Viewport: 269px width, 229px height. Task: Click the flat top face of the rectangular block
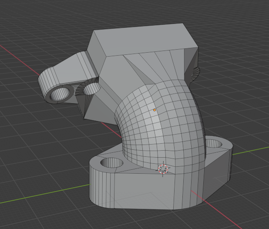click(146, 40)
